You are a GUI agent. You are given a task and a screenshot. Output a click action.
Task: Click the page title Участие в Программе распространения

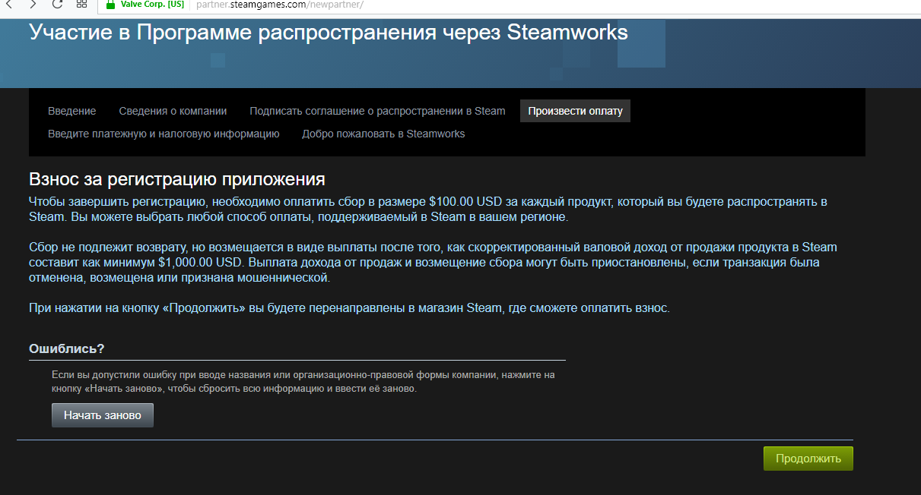(329, 33)
